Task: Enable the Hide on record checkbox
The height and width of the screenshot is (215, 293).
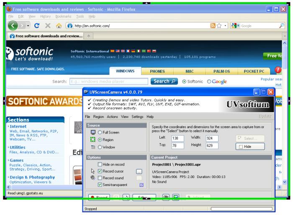Action: pos(100,164)
